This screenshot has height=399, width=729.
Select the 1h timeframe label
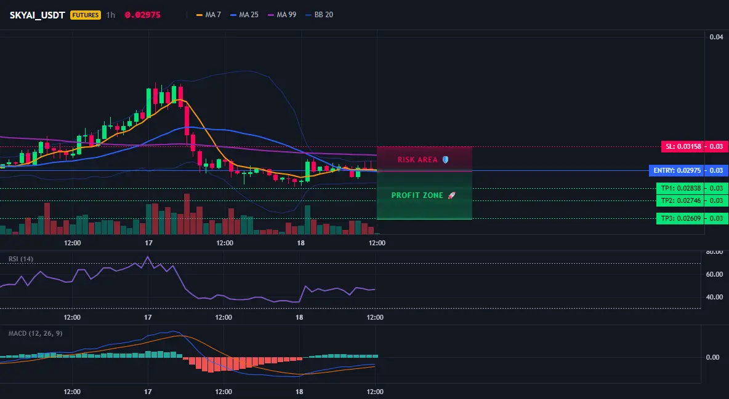[111, 15]
